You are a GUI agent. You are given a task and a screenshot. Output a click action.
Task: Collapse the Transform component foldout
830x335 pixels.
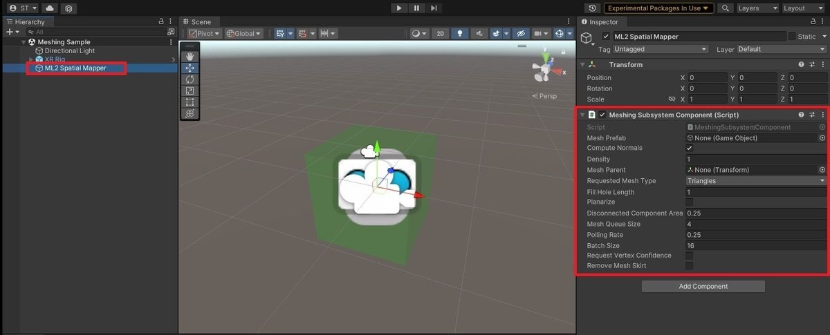[x=583, y=64]
